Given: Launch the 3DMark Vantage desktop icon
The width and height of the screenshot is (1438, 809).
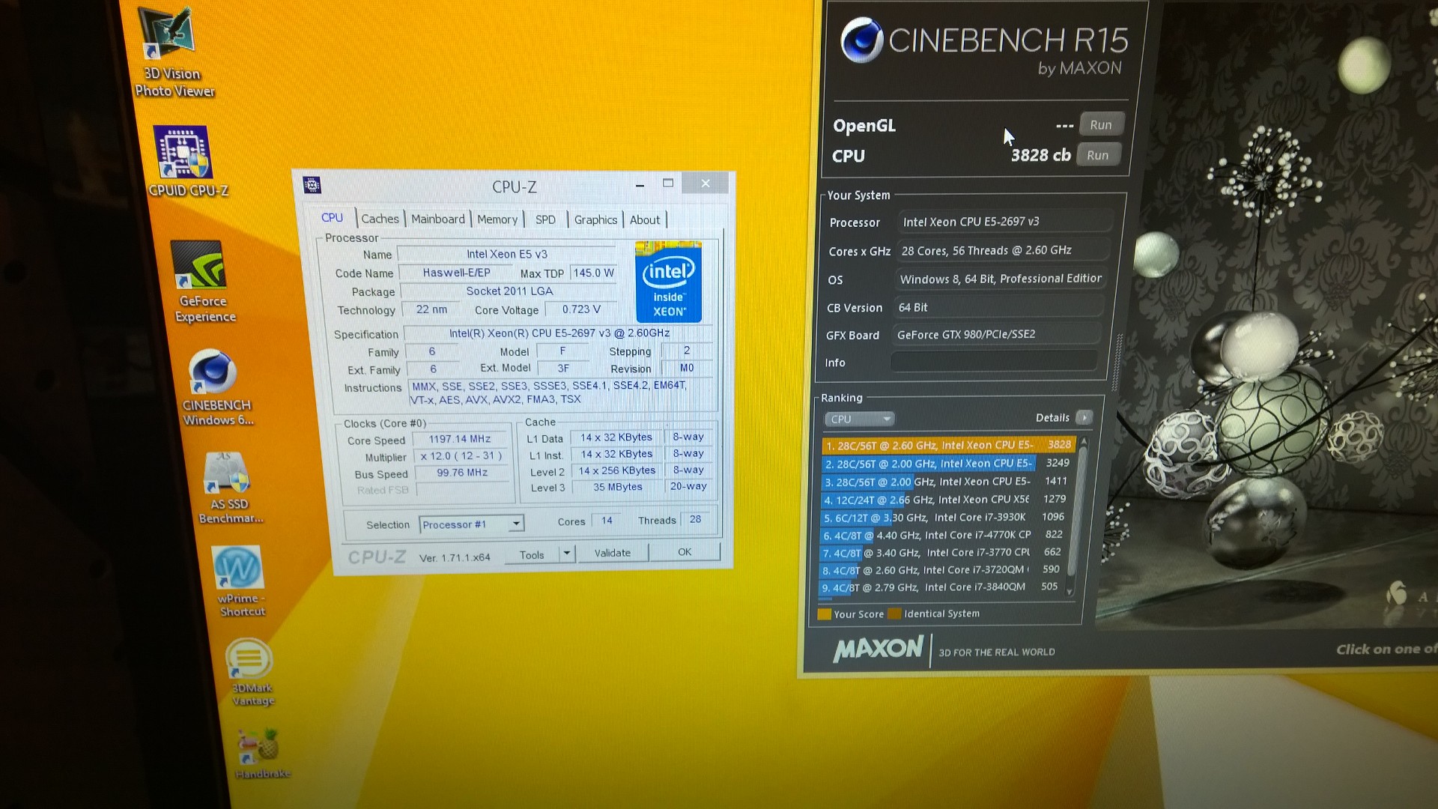Looking at the screenshot, I should click(252, 672).
